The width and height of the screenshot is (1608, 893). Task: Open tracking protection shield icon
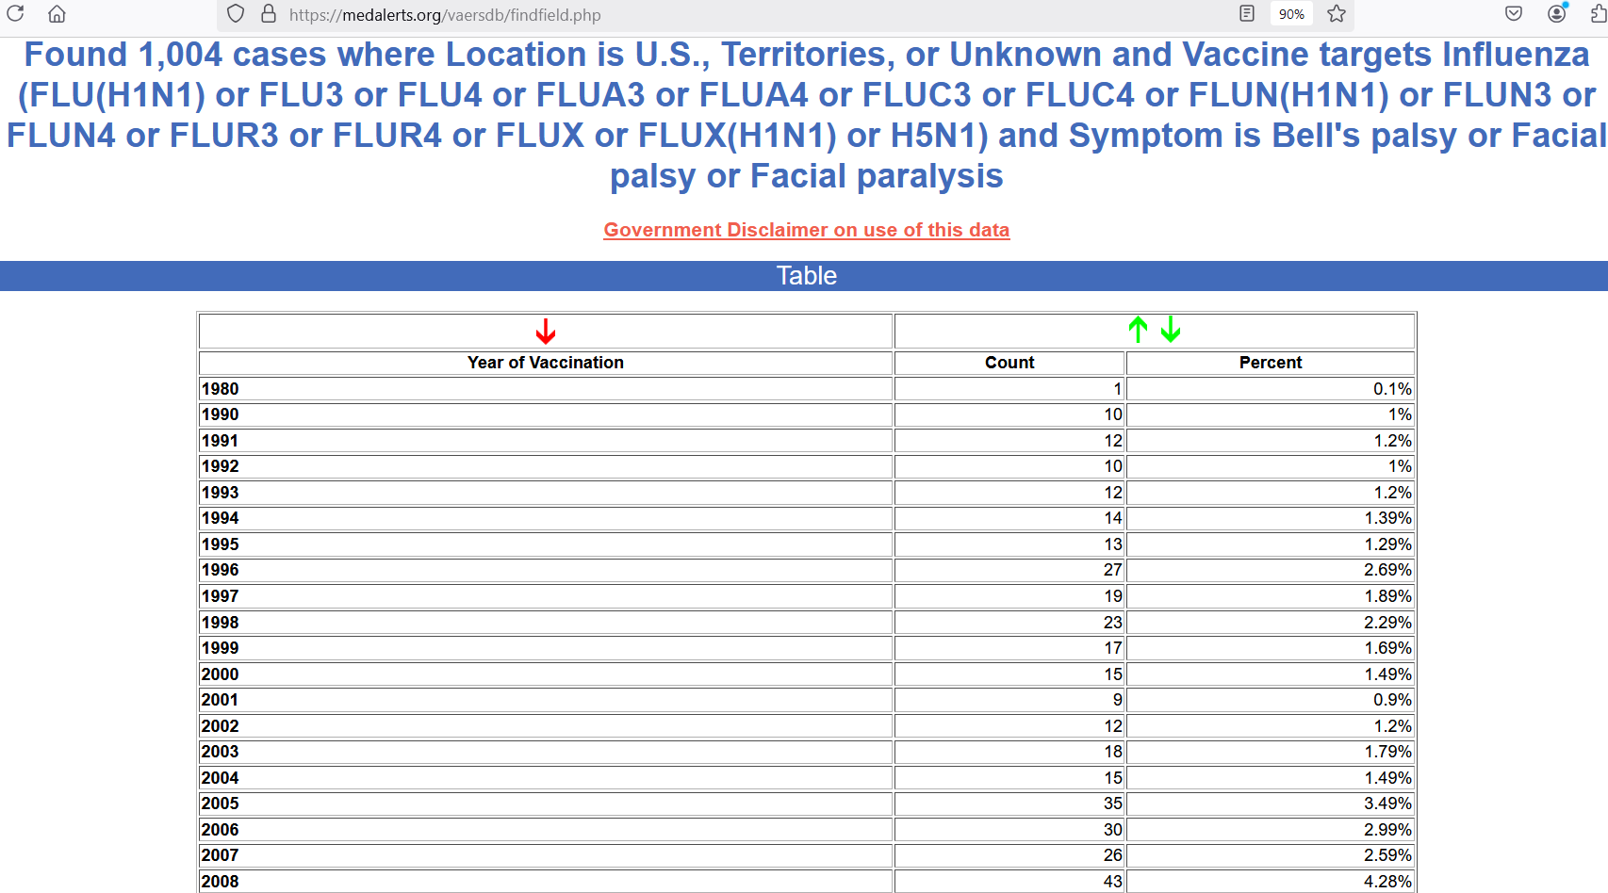(x=236, y=14)
